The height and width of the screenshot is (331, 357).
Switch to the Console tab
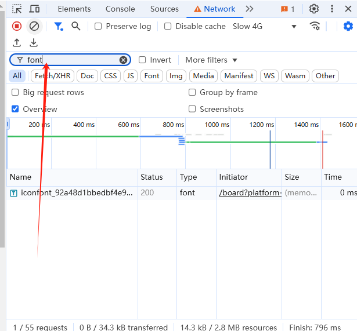[120, 9]
